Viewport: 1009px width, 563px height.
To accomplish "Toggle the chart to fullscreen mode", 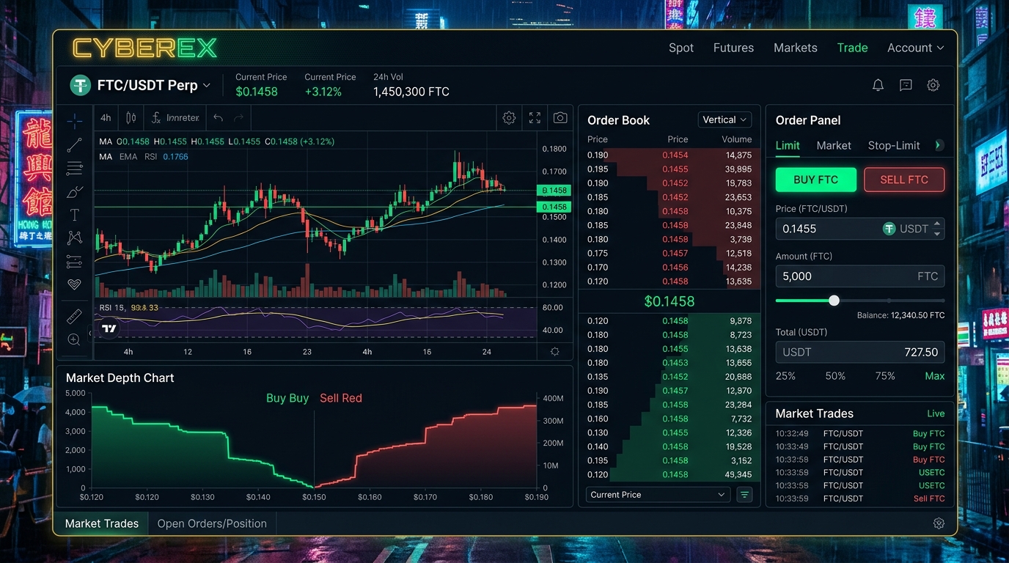I will pos(535,117).
